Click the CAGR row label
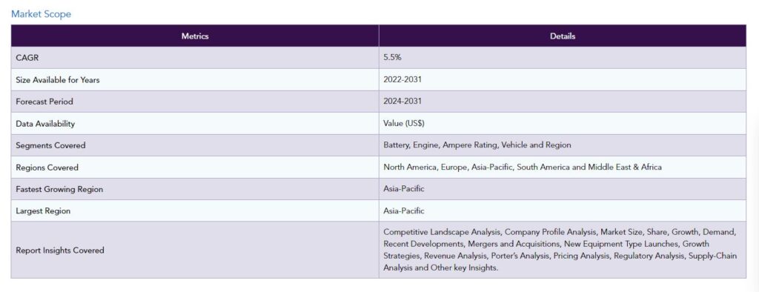This screenshot has width=759, height=292. coord(27,58)
